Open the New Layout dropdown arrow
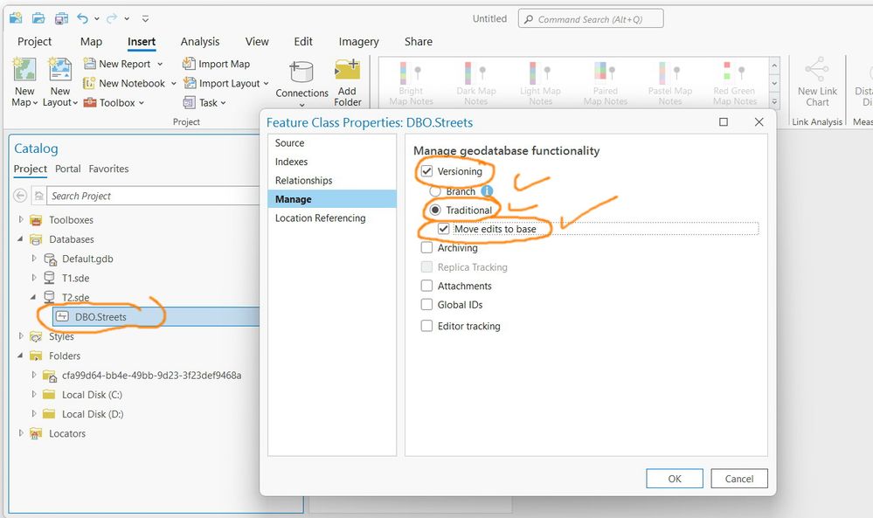 tap(74, 103)
